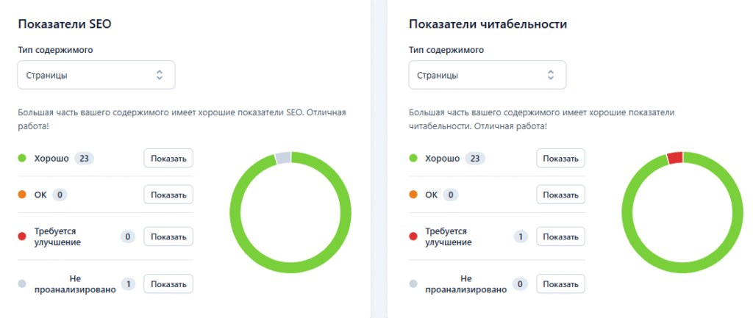Click the 23 count badge in SEO panel
Viewport: 753px width, 318px height.
tap(85, 158)
